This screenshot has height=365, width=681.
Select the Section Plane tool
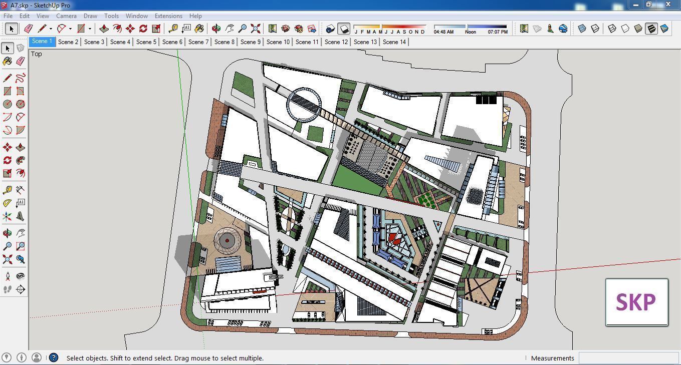click(20, 289)
